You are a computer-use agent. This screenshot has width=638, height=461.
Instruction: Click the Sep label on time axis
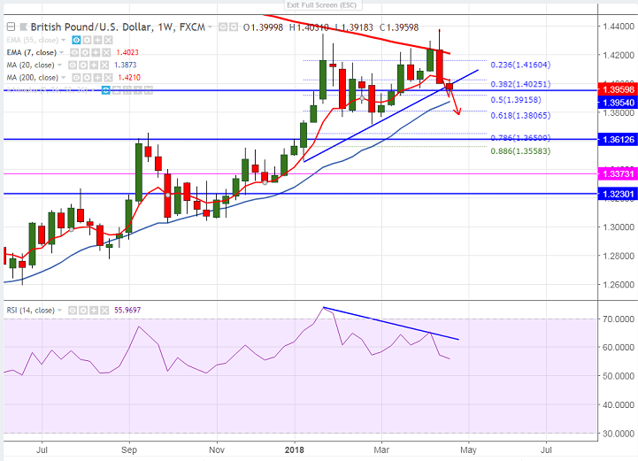129,450
